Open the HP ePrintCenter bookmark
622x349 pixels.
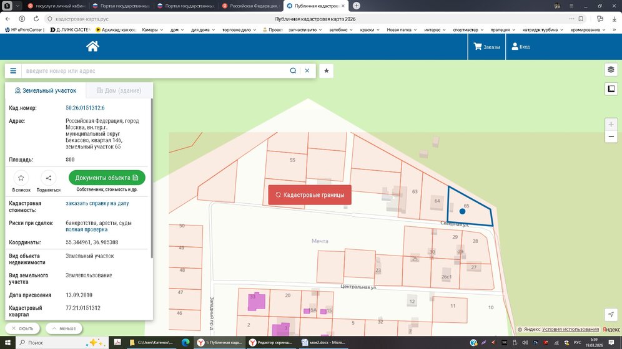[24, 30]
